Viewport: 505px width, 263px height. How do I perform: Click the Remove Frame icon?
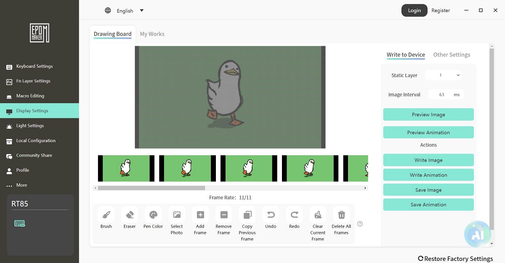(224, 215)
